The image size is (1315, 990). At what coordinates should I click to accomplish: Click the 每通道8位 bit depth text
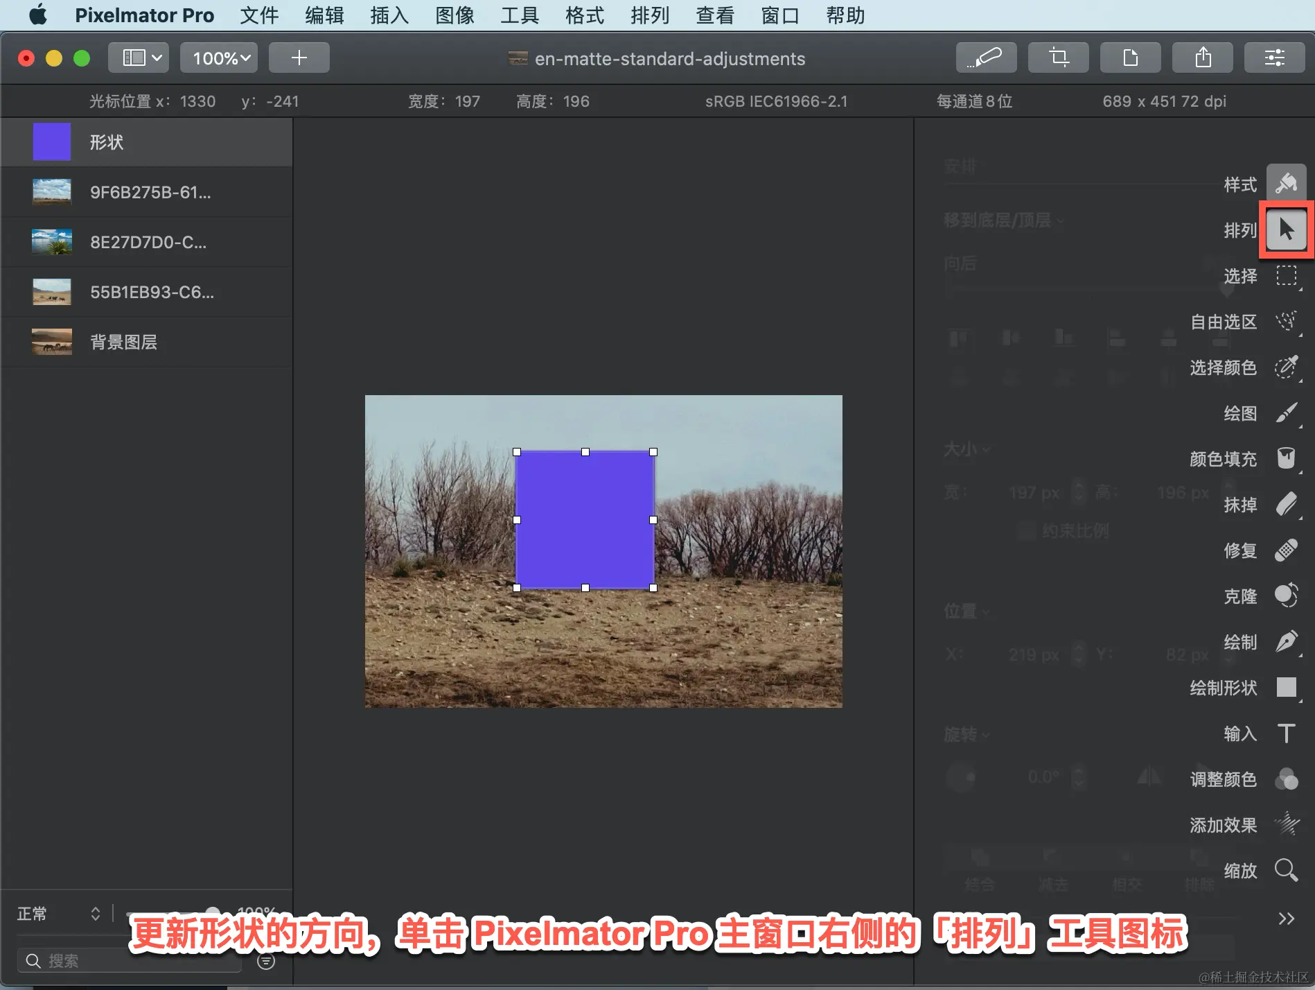coord(975,101)
